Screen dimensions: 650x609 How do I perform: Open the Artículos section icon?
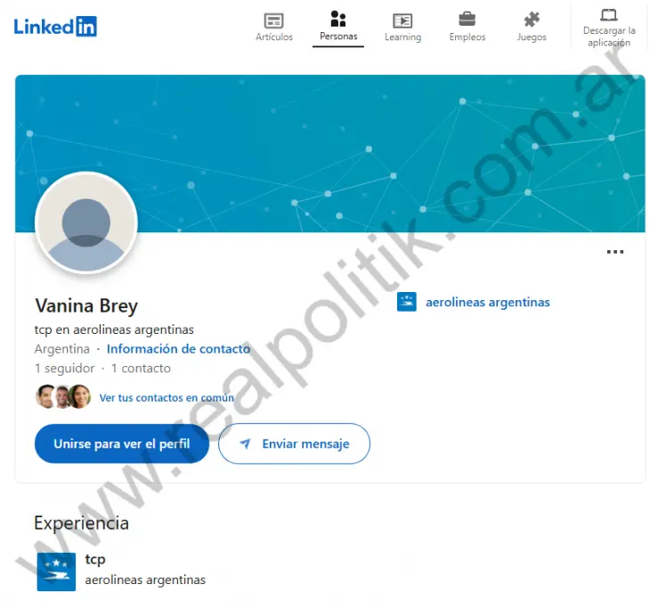273,20
